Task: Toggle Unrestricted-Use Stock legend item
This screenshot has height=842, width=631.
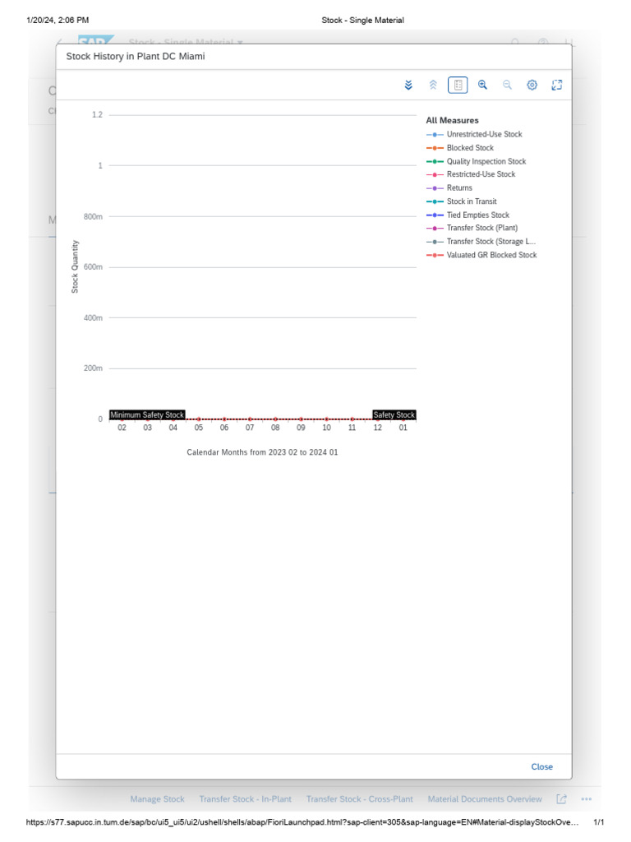Action: 484,134
